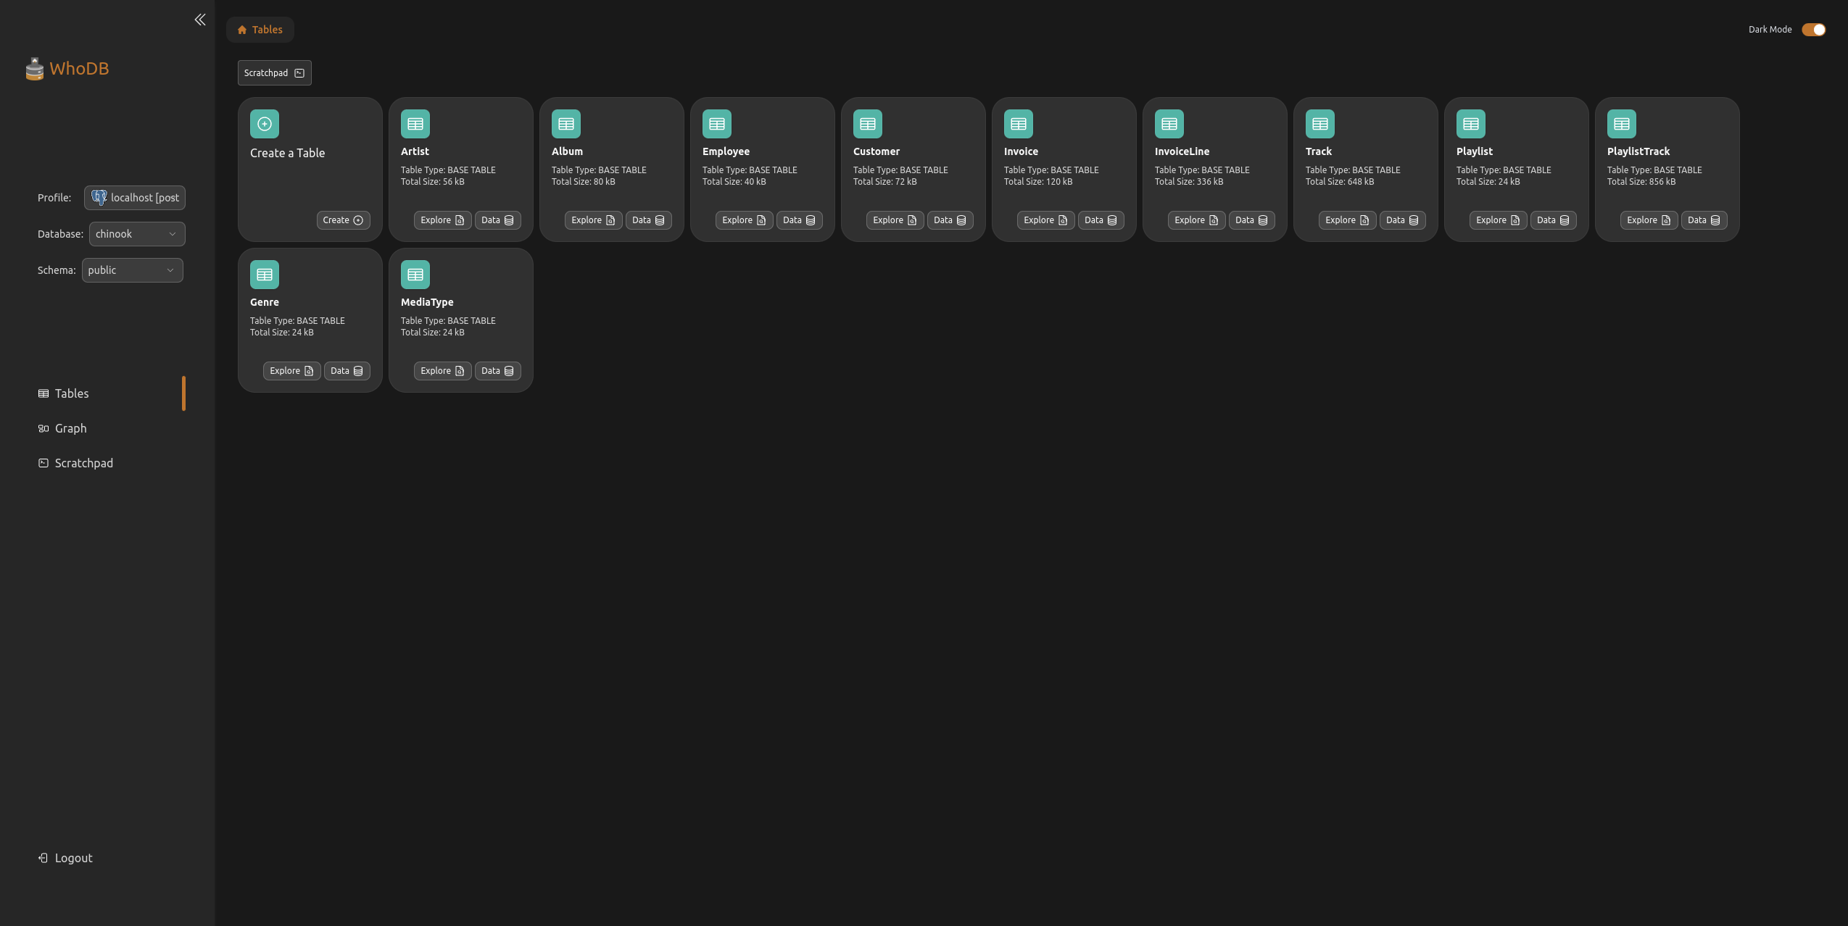
Task: Click the Create a Table icon
Action: (x=265, y=123)
